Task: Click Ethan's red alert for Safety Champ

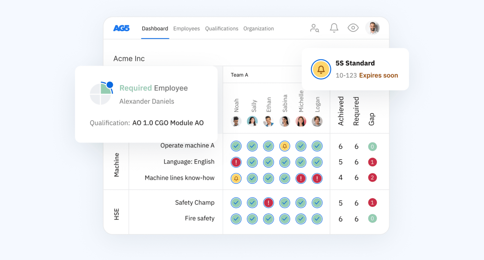Action: click(268, 203)
